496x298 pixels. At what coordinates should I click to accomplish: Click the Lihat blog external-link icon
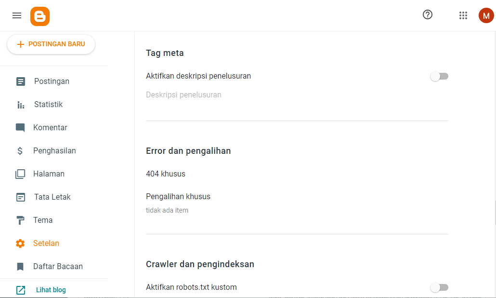(x=20, y=289)
